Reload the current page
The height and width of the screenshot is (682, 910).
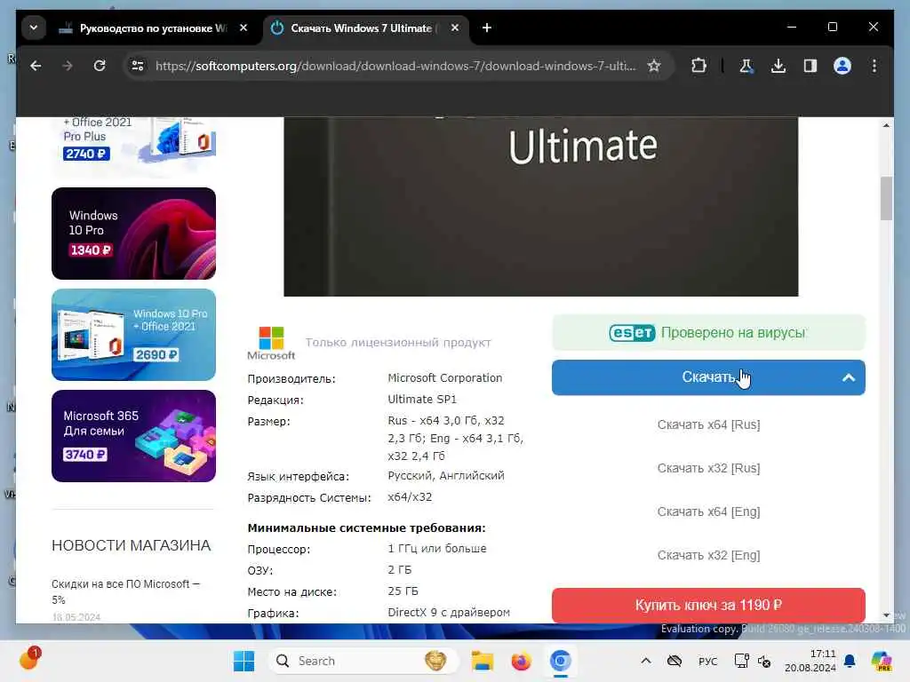[x=100, y=66]
